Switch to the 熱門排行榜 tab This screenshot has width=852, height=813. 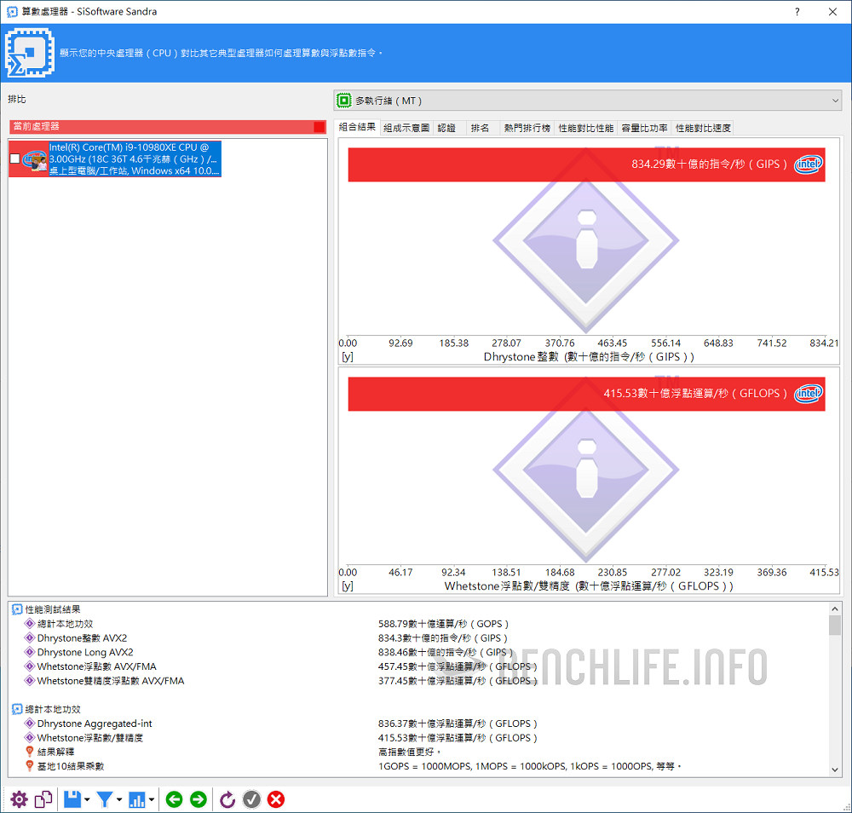(x=527, y=128)
